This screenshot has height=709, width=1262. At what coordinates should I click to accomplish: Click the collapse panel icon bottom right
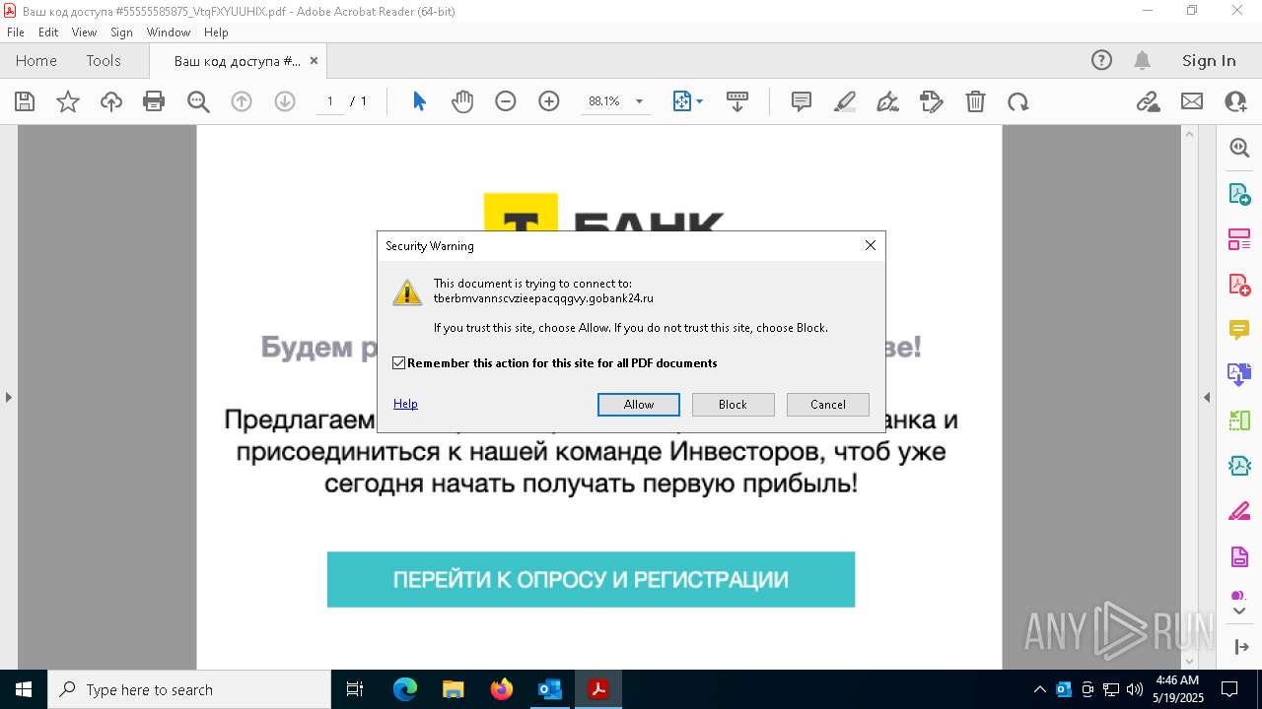tap(1240, 647)
